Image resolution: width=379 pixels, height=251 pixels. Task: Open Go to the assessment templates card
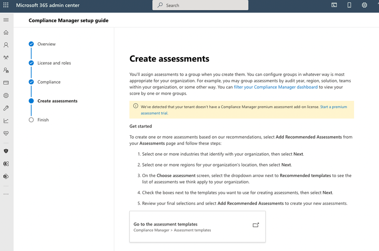pos(197,227)
